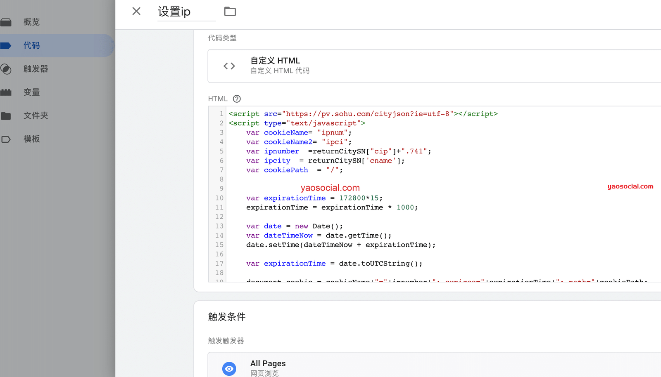
Task: Click code line with expirationTime 172800*15
Action: click(x=314, y=198)
